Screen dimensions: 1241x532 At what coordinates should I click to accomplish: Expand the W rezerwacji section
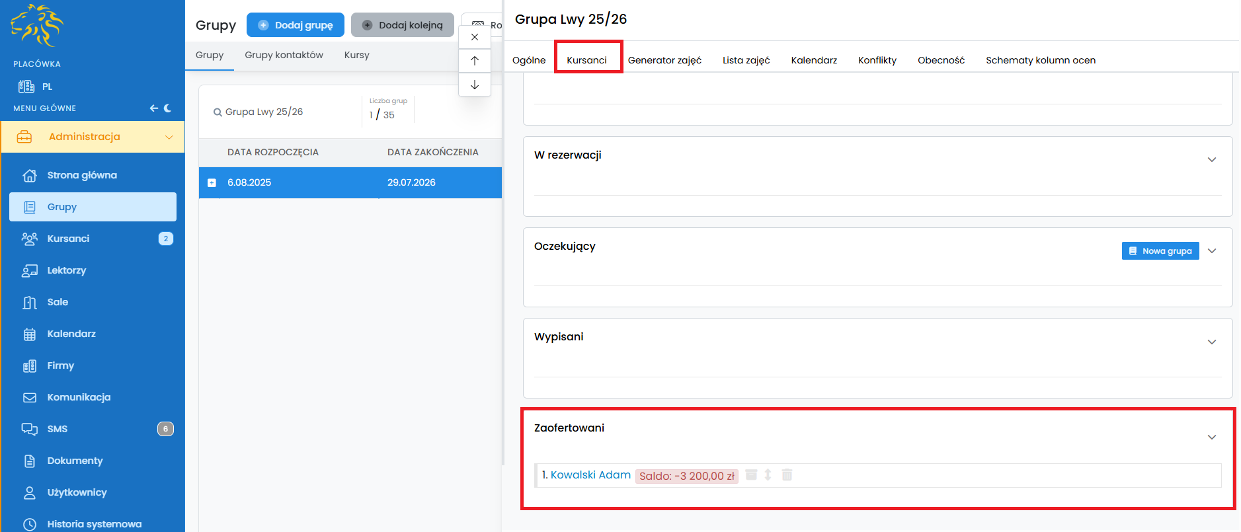[x=1211, y=159]
